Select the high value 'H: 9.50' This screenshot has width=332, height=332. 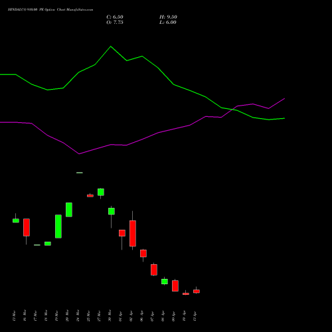(x=168, y=17)
